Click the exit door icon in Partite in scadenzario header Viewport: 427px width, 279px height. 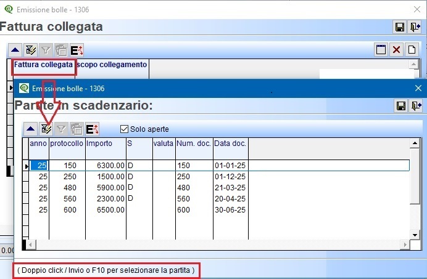tap(415, 106)
